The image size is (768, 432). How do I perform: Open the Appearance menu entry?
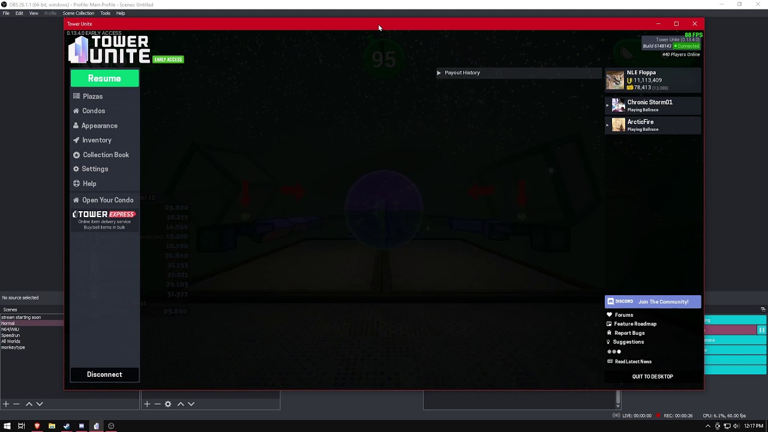(x=99, y=126)
